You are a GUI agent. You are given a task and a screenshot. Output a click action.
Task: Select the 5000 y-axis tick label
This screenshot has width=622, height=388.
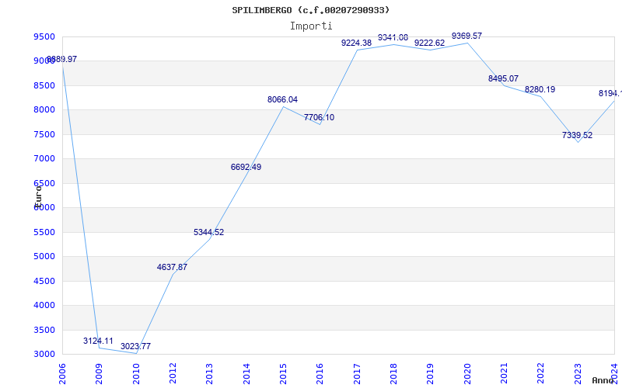44,257
